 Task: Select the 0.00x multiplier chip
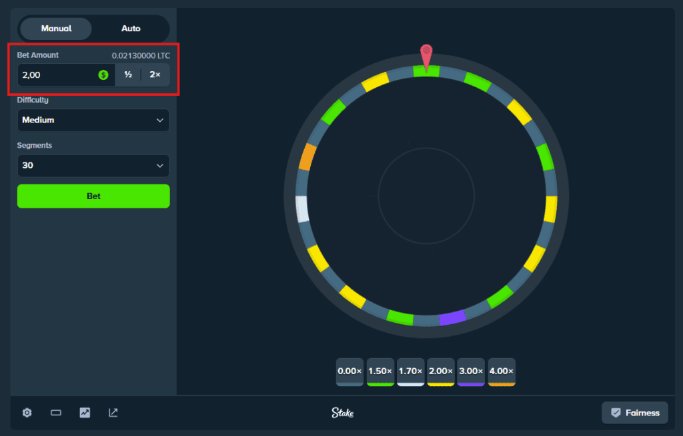coord(350,372)
